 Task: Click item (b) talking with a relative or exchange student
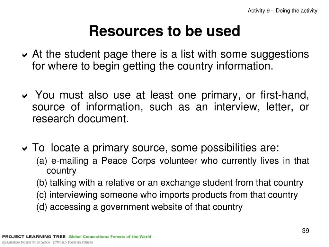pos(170,183)
